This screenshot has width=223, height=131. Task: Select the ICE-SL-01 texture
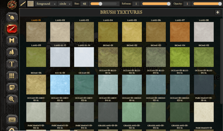click(x=60, y=84)
